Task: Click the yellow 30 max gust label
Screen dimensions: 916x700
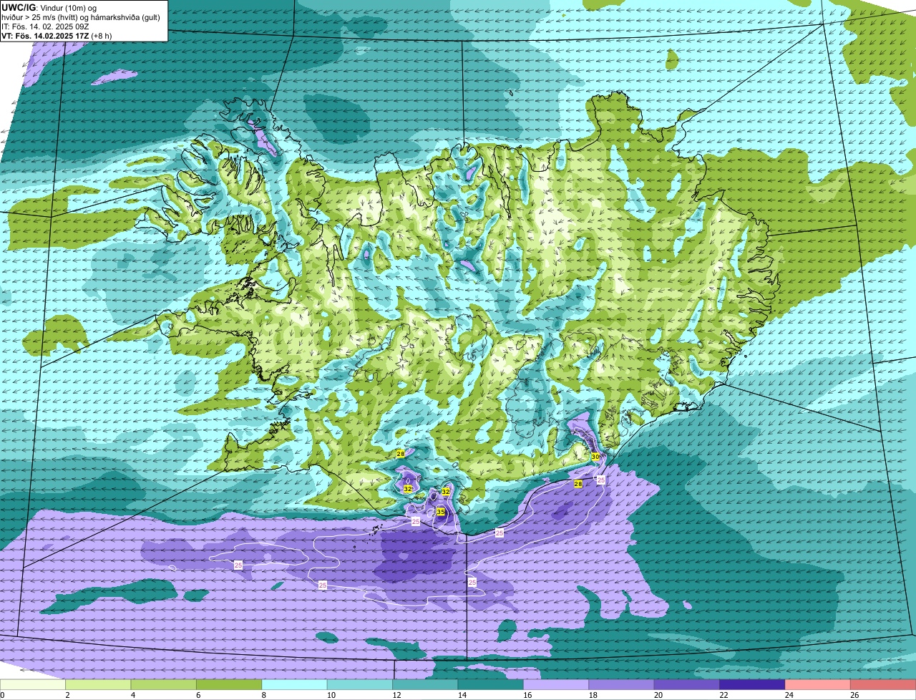Action: [x=595, y=457]
